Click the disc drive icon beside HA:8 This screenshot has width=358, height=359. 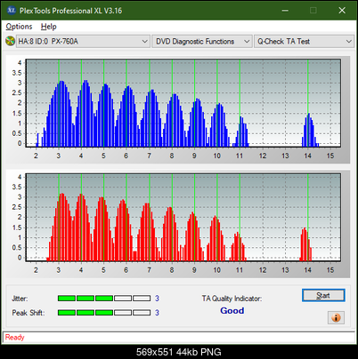click(x=11, y=41)
